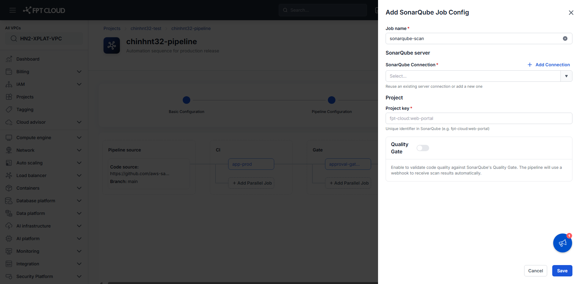Expand the Compute engine chevron
The width and height of the screenshot is (580, 284).
79,138
